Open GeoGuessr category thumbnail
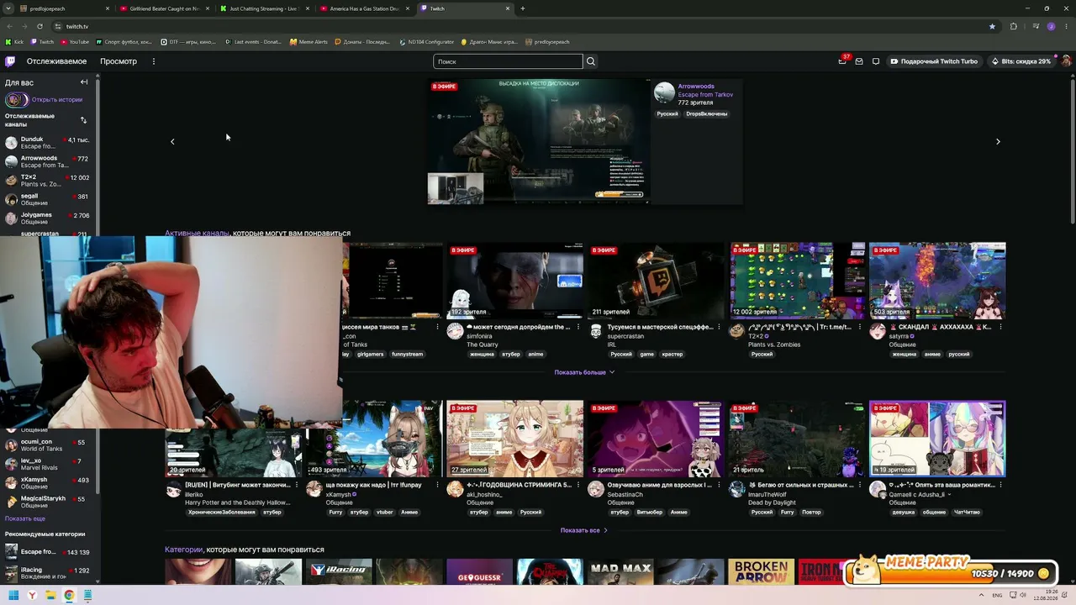This screenshot has width=1076, height=605. tap(479, 571)
